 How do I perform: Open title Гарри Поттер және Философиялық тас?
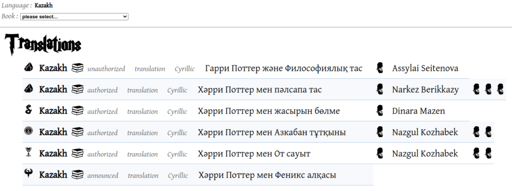point(284,68)
